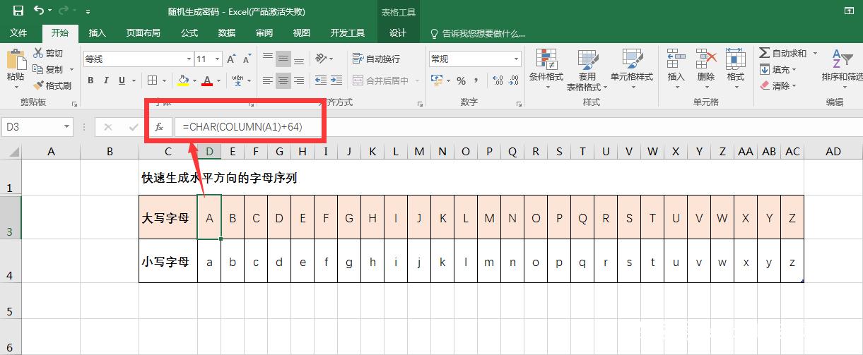Click the text orientation icon
863x355 pixels.
point(321,59)
